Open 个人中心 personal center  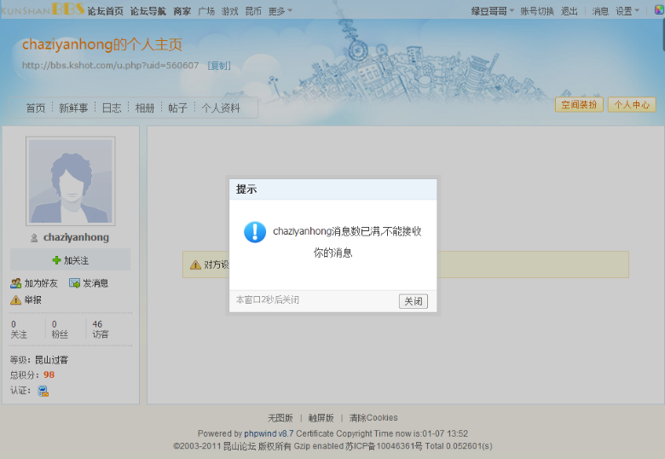(x=631, y=105)
